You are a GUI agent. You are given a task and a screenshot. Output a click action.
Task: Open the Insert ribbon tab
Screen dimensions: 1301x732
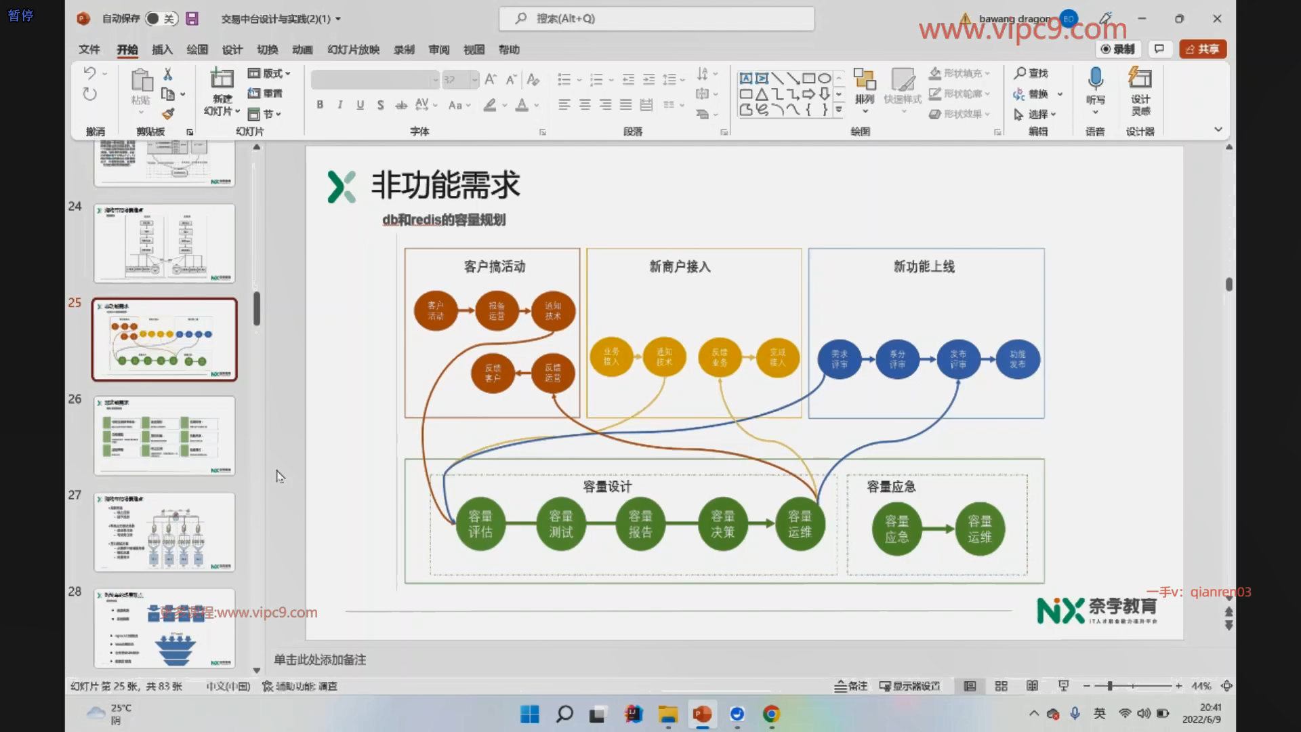point(162,49)
